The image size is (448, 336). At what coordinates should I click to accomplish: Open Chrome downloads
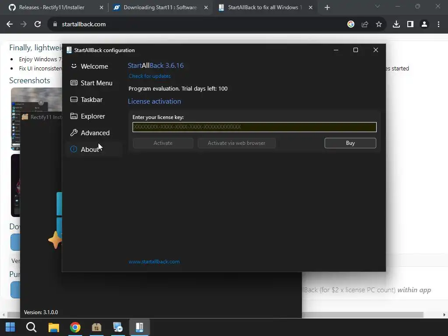396,24
